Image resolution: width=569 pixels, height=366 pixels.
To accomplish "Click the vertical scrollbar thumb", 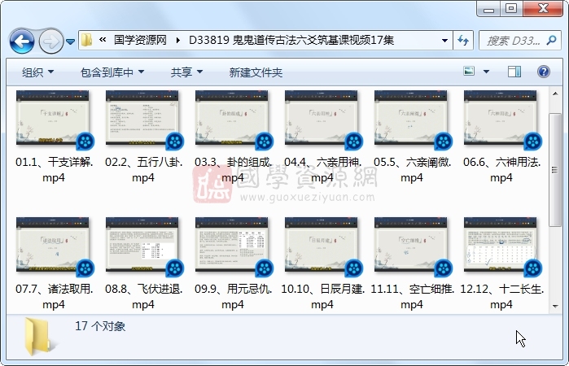I will [x=555, y=170].
